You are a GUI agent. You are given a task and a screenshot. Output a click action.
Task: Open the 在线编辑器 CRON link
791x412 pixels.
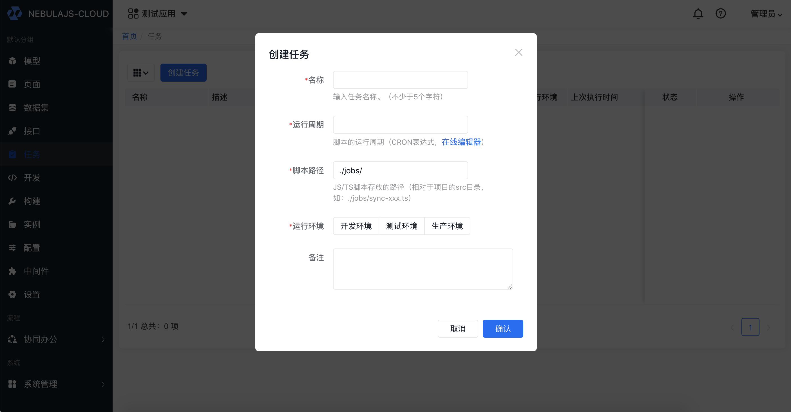[461, 142]
